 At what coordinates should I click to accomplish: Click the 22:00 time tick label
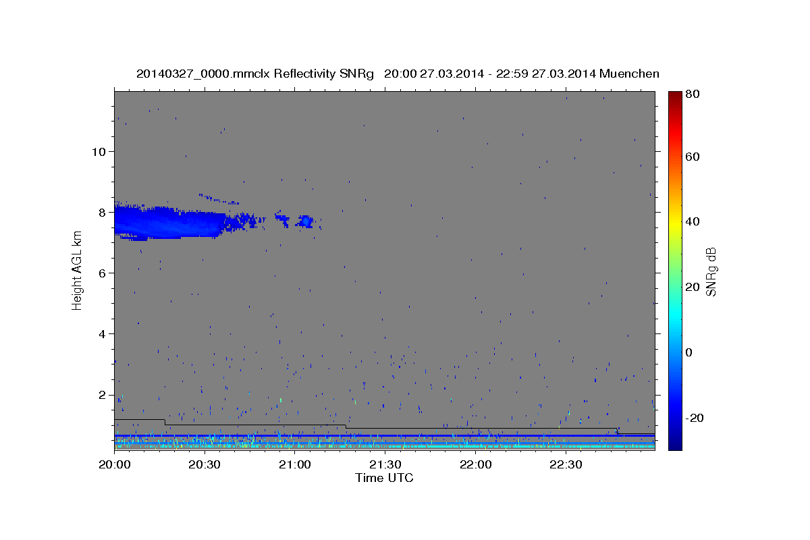[x=476, y=465]
